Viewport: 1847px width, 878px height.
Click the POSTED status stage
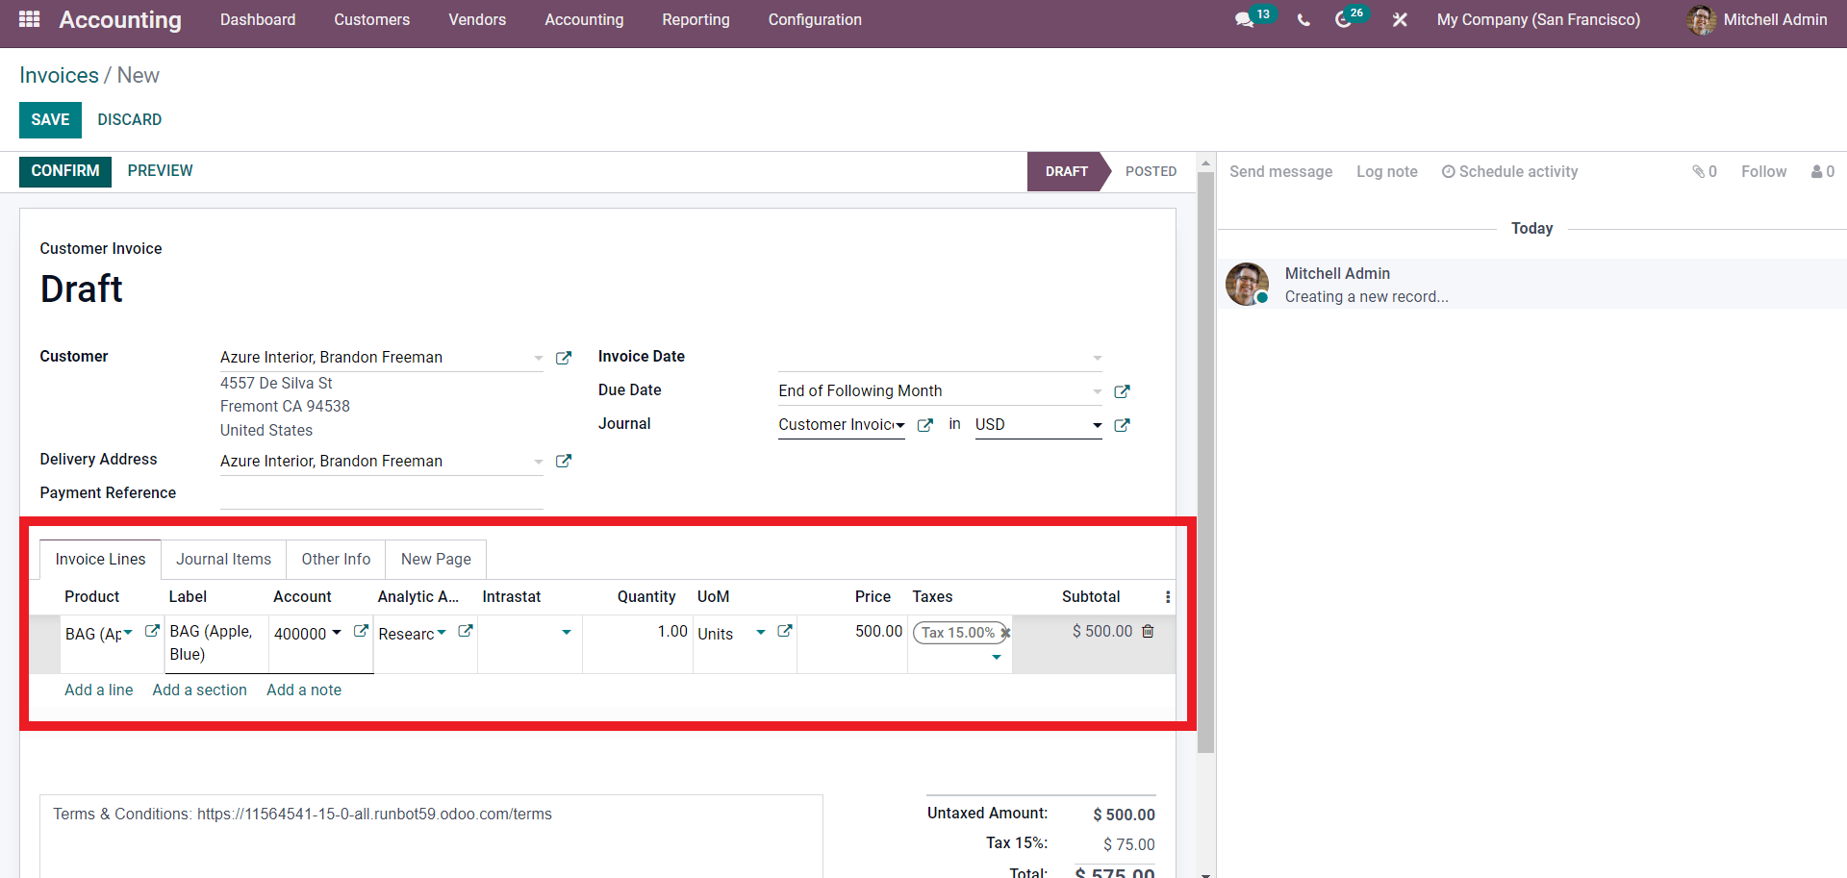1151,172
